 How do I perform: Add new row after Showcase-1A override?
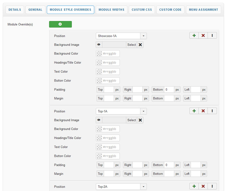194,36
